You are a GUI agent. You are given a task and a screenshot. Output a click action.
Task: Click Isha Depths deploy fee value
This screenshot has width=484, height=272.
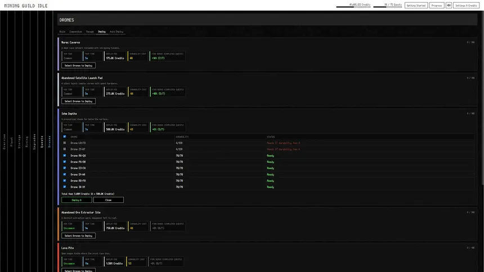click(115, 129)
